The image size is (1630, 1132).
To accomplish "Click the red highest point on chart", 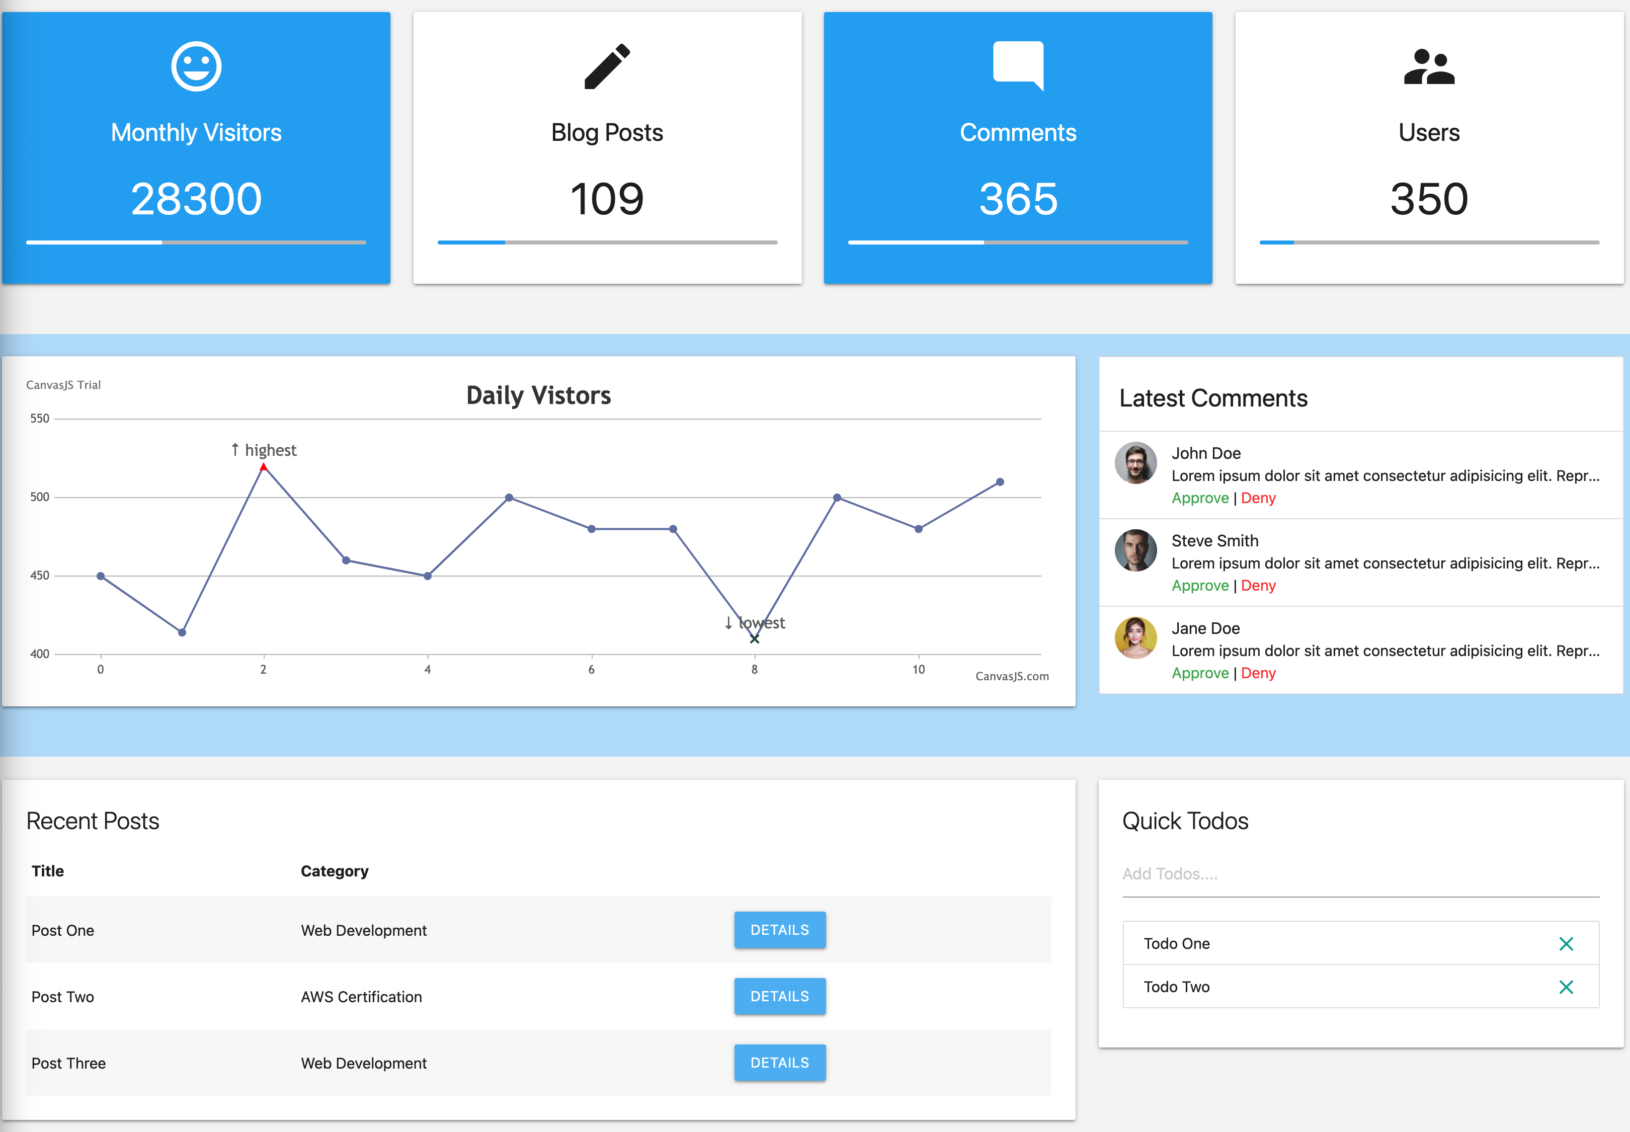I will (263, 467).
